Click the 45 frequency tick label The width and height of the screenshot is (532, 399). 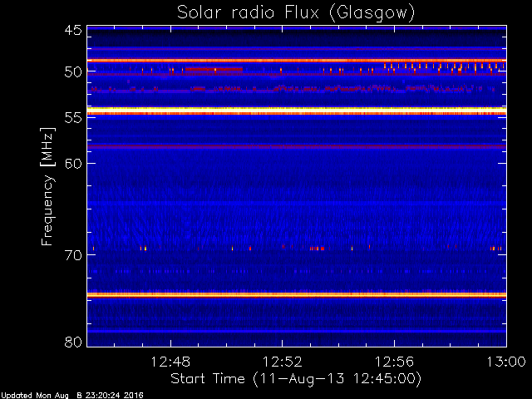click(73, 30)
